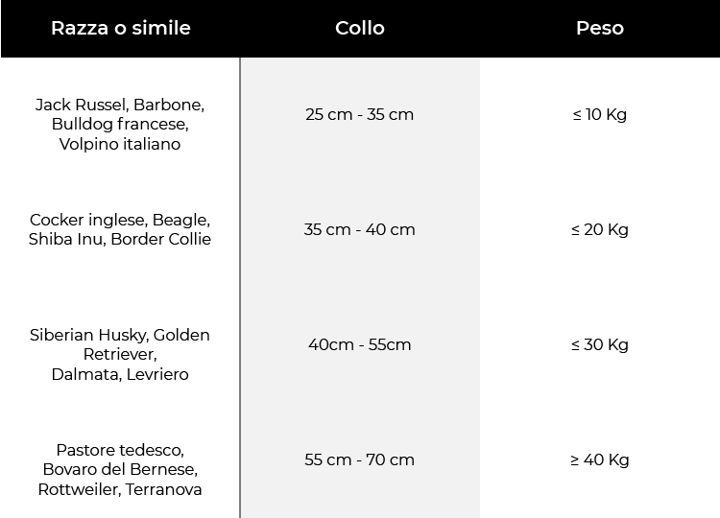Click the 'Peso' column header
The image size is (720, 518).
pyautogui.click(x=600, y=28)
